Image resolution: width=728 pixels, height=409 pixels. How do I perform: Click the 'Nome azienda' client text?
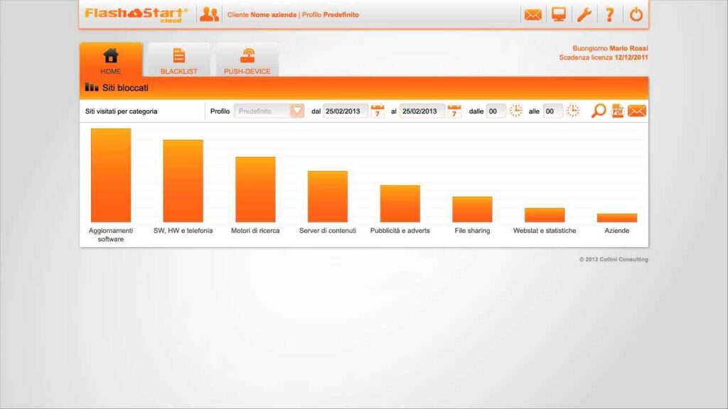pyautogui.click(x=274, y=15)
